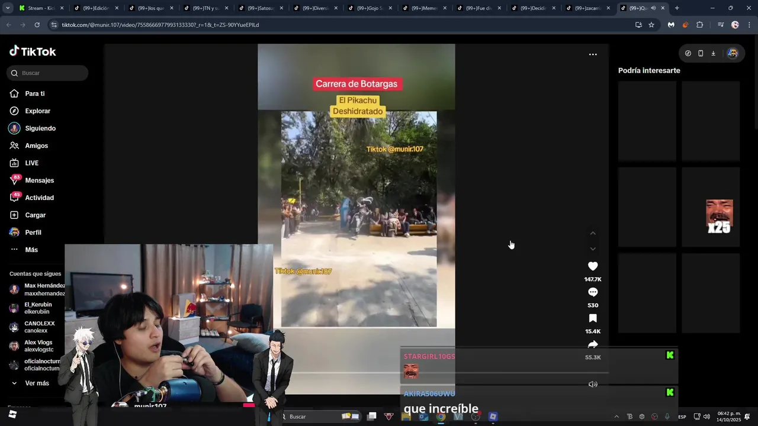Open the user avatar at top right
Image resolution: width=758 pixels, height=426 pixels.
pos(733,53)
